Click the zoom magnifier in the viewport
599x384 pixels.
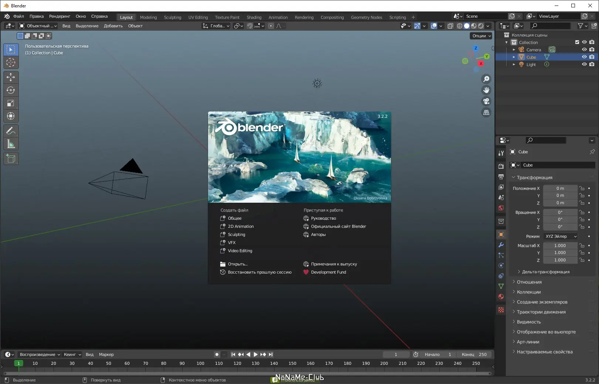click(x=486, y=79)
